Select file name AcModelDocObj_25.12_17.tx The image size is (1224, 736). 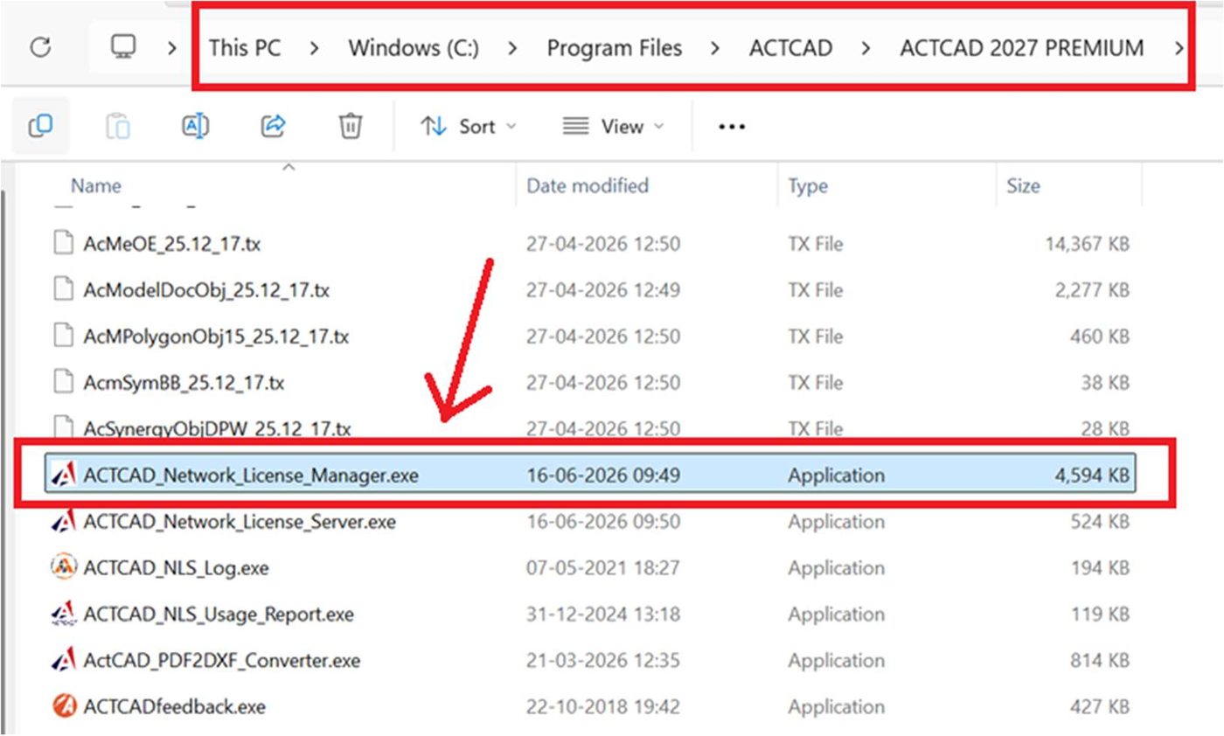pos(206,291)
